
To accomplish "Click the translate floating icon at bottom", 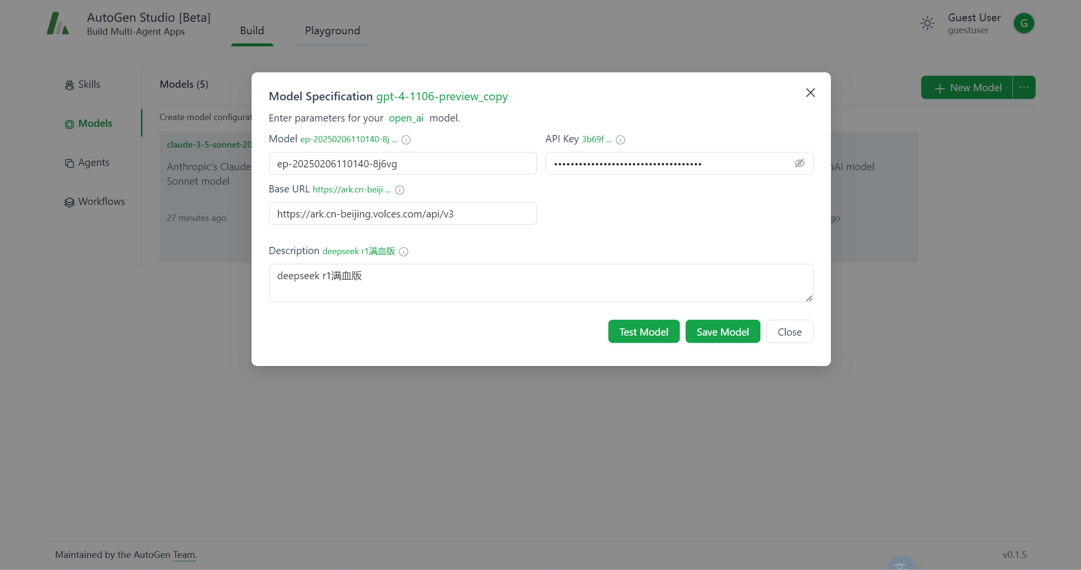I will [901, 563].
